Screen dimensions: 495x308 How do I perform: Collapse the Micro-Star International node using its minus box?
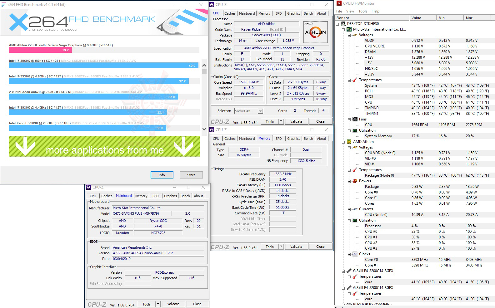[x=343, y=30]
